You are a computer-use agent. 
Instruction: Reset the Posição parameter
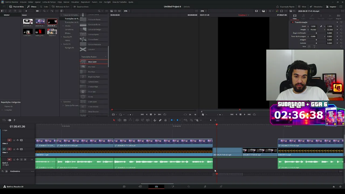341,30
